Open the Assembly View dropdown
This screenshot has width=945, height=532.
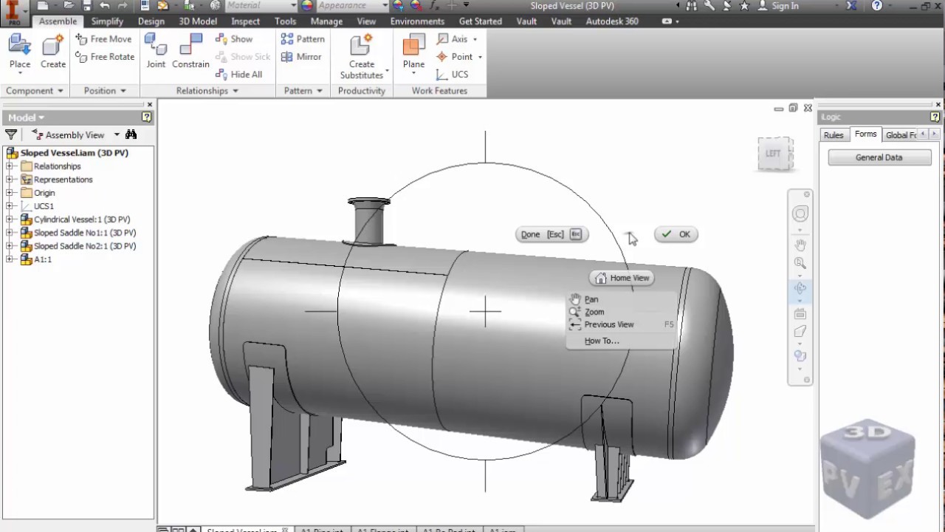tap(117, 134)
